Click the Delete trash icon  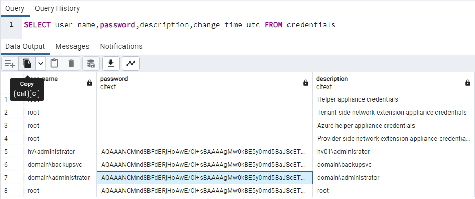(71, 64)
